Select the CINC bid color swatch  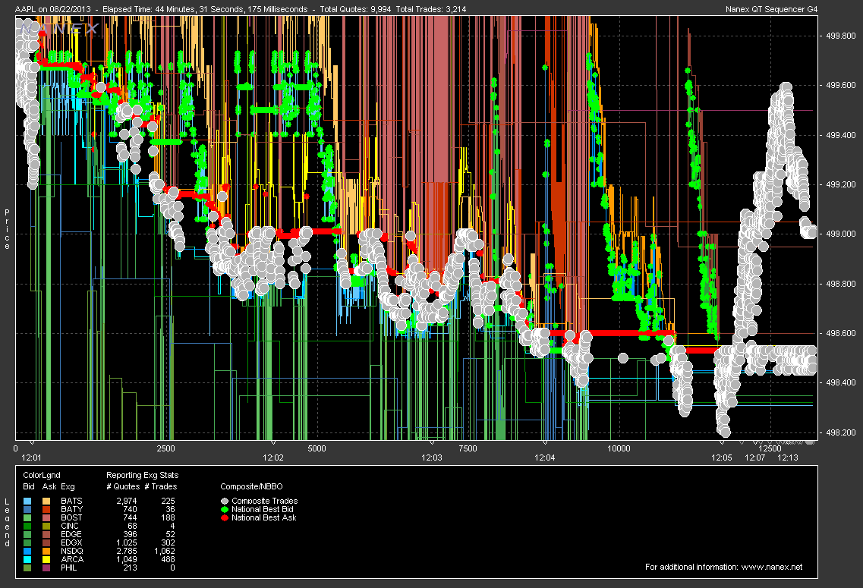[27, 526]
